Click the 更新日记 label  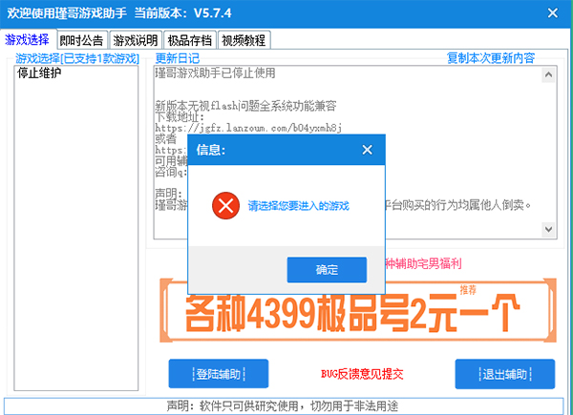178,58
